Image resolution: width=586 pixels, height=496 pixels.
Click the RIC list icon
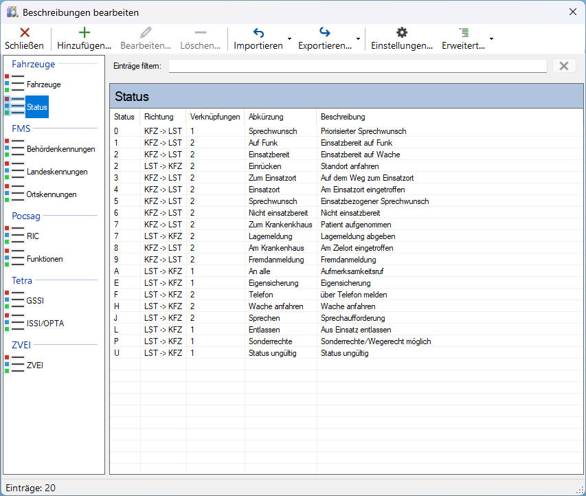pyautogui.click(x=14, y=235)
